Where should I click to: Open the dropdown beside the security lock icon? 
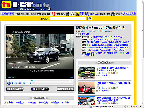(x=128, y=107)
